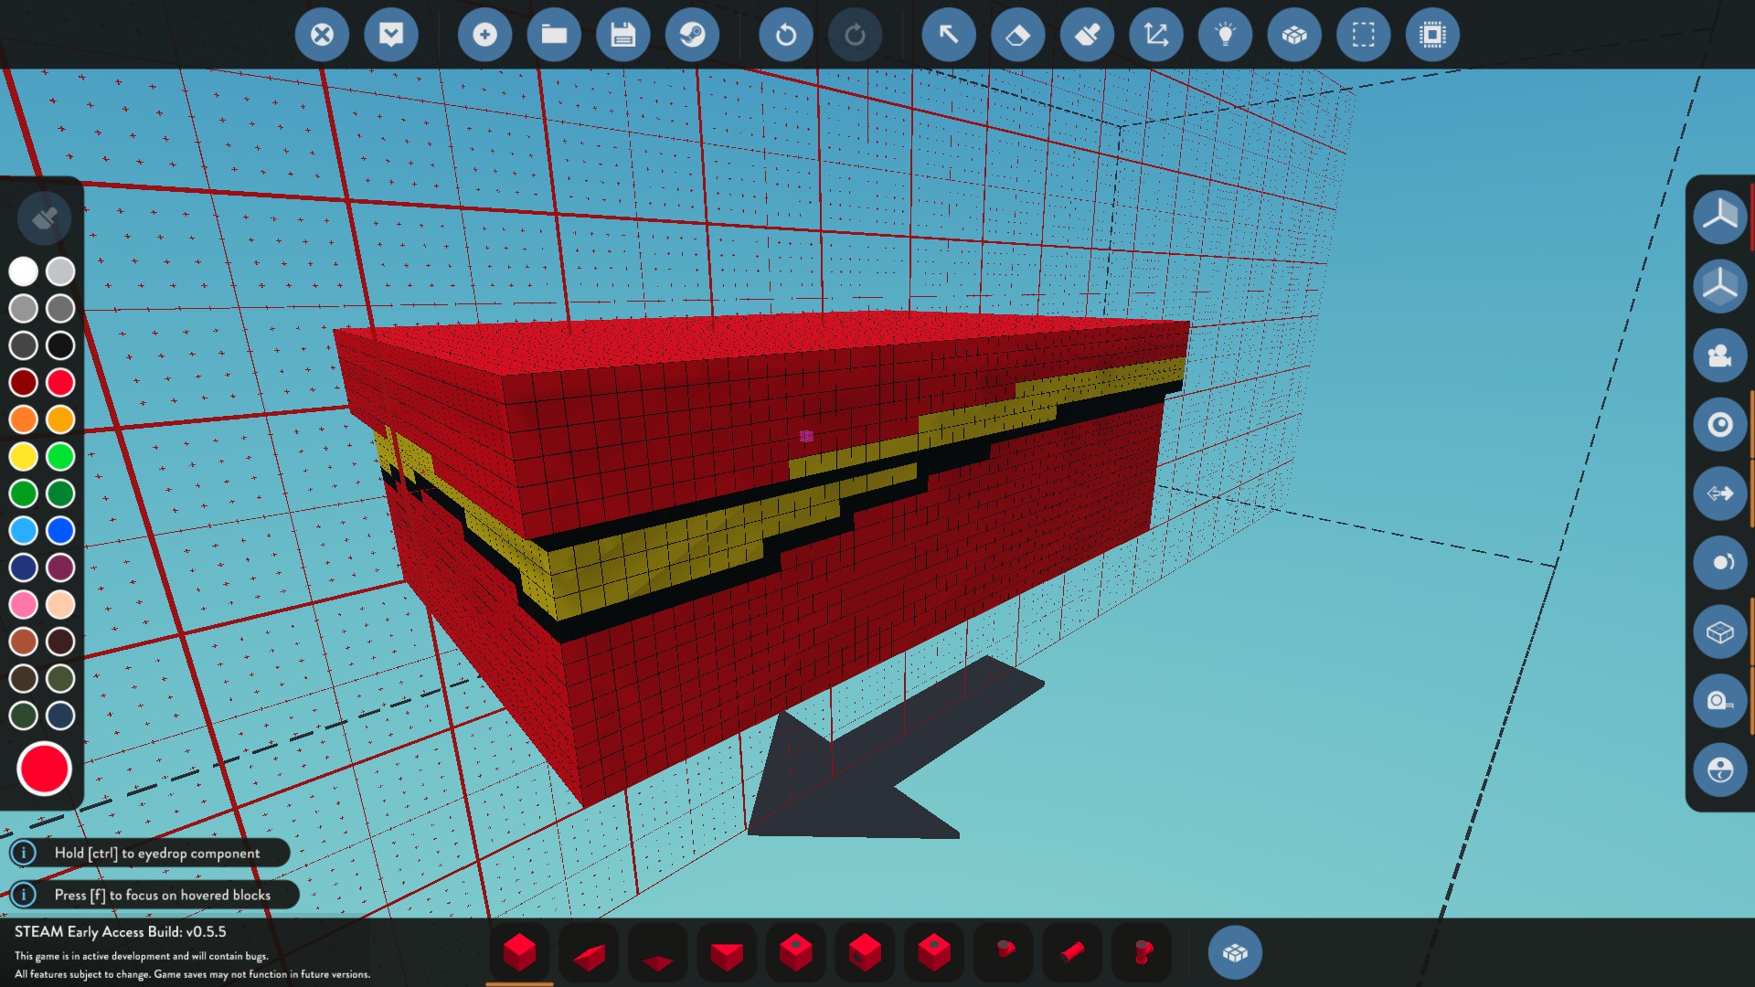The image size is (1755, 987).
Task: Click the tape measure icon on right
Action: [1719, 701]
